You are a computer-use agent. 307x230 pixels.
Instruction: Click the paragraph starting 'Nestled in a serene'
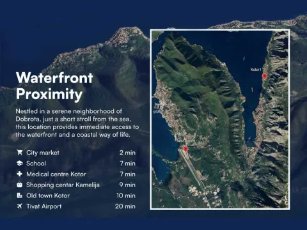[x=77, y=123]
